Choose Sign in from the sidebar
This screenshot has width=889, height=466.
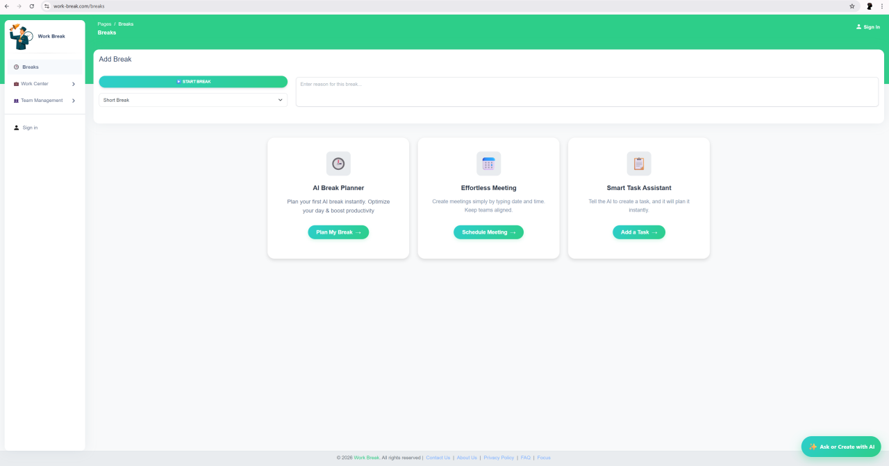[30, 128]
